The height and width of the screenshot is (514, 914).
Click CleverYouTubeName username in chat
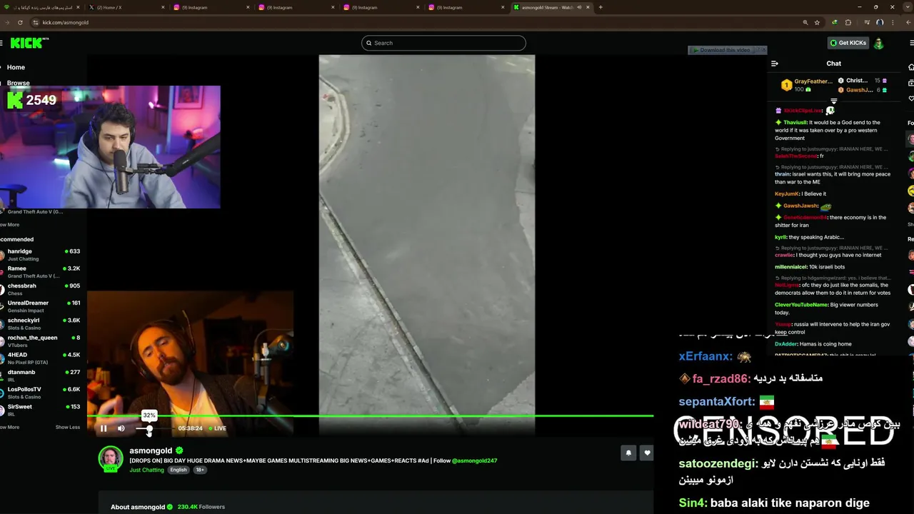800,305
